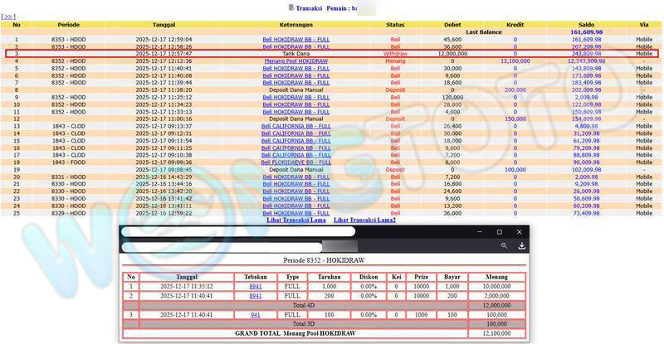664x344 pixels.
Task: Click the zoom magnifier icon in popup
Action: point(504,246)
